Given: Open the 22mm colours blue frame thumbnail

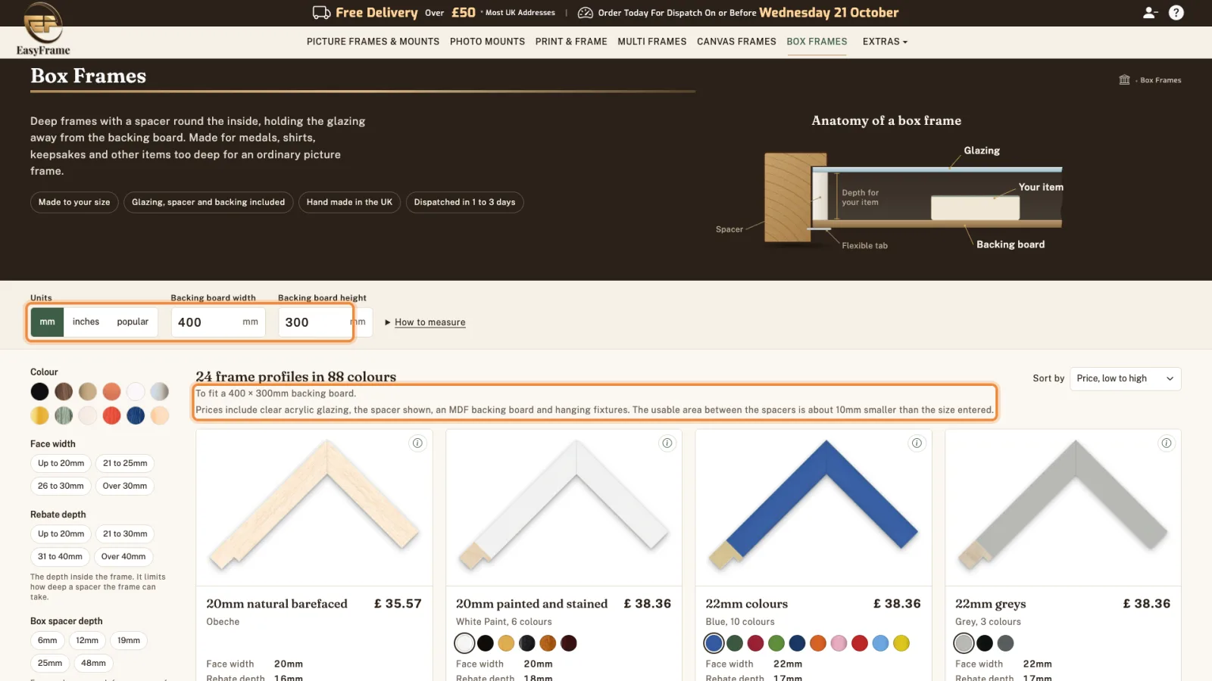Looking at the screenshot, I should click(814, 508).
